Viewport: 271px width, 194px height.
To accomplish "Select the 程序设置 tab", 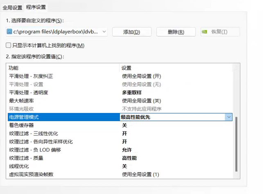I will click(36, 7).
